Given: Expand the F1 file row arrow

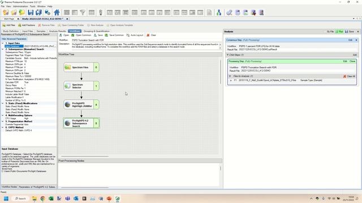Looking at the screenshot, I should [231, 80].
